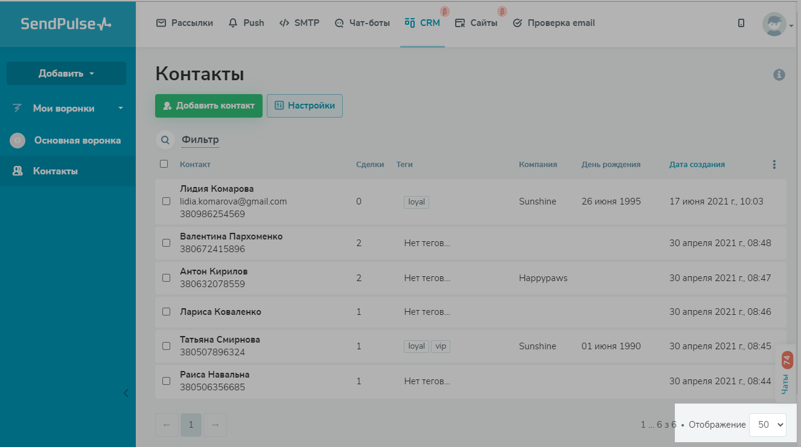Viewport: 801px width, 447px height.
Task: Open the Рассылки section with envelope icon
Action: tap(184, 23)
